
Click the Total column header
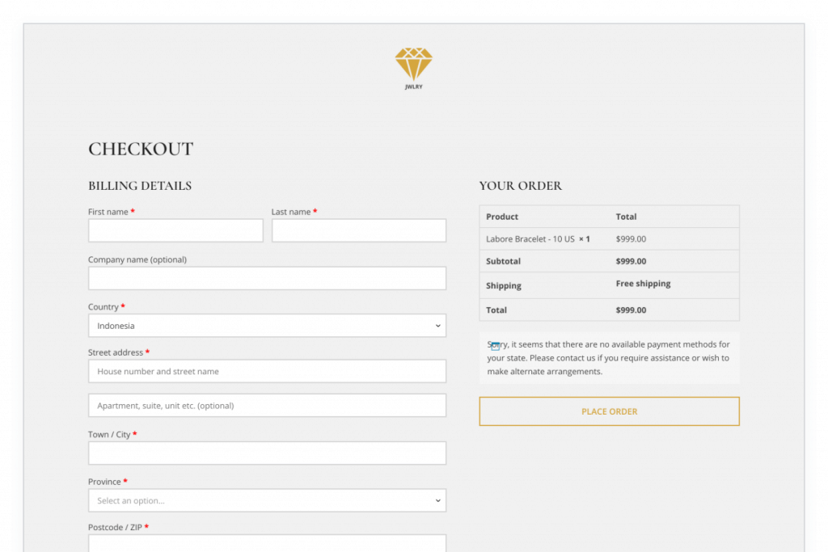click(627, 217)
